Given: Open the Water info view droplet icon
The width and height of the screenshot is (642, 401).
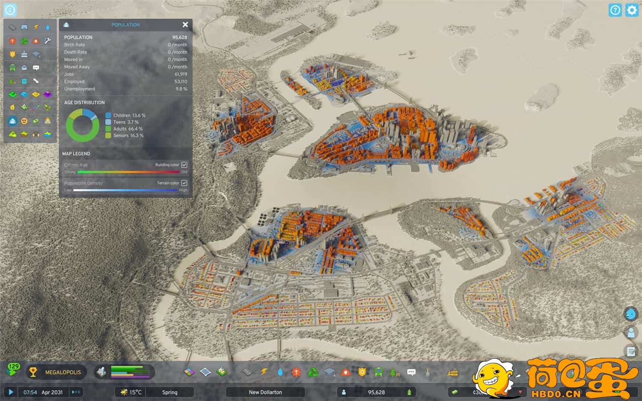Looking at the screenshot, I should click(x=48, y=27).
